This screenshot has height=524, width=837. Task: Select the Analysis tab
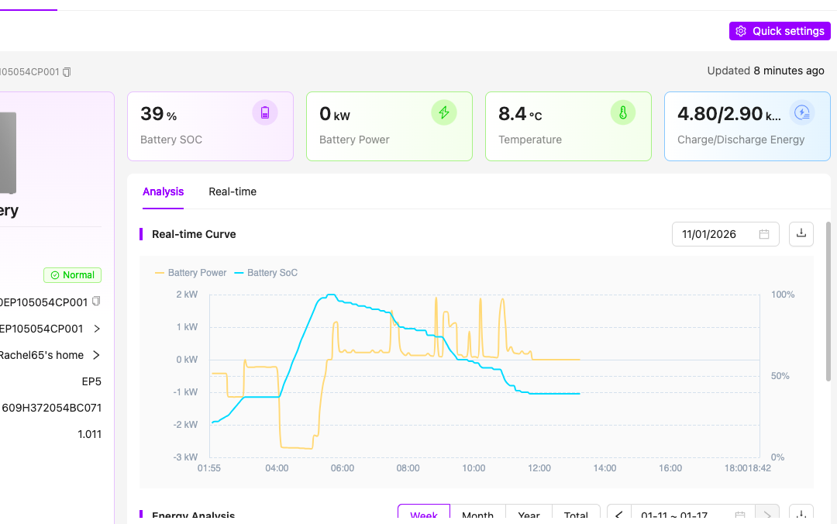coord(163,191)
